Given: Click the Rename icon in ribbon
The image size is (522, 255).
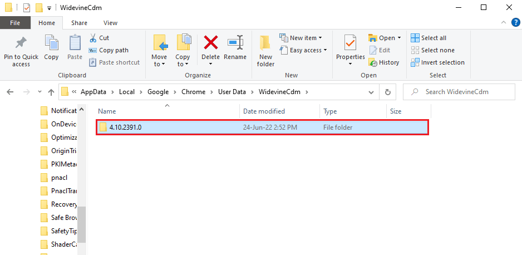Looking at the screenshot, I should tap(235, 43).
